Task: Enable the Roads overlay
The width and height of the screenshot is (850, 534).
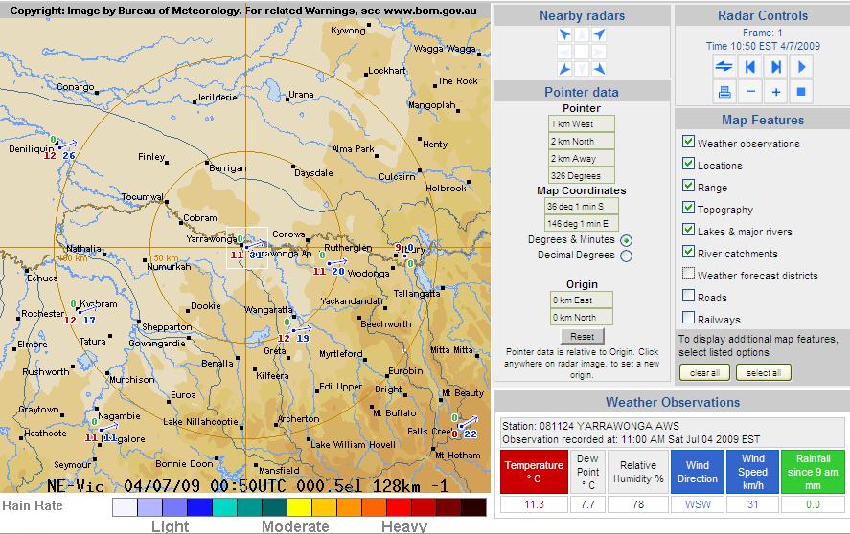Action: click(x=688, y=296)
